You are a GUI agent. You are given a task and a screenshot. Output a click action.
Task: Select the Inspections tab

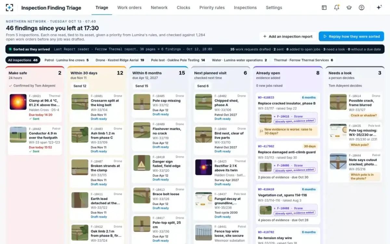(245, 7)
